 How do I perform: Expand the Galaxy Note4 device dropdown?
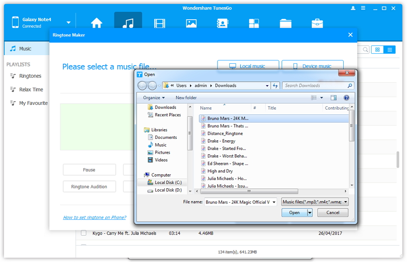click(68, 23)
